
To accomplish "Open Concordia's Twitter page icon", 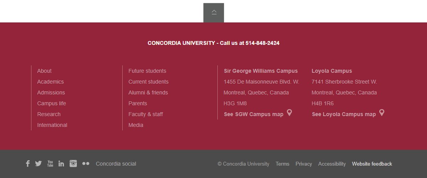I will (38, 164).
